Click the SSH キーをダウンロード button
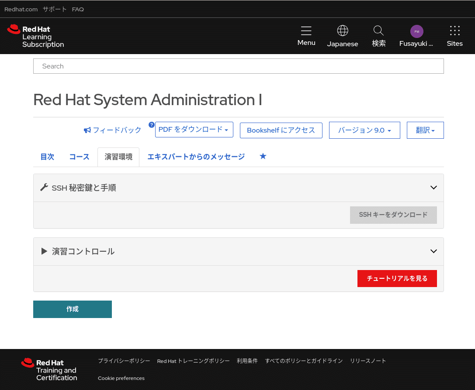 393,215
